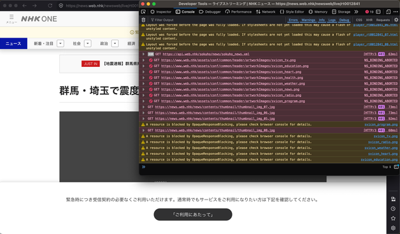
Task: Toggle Logs filter in console
Action: pos(332,20)
